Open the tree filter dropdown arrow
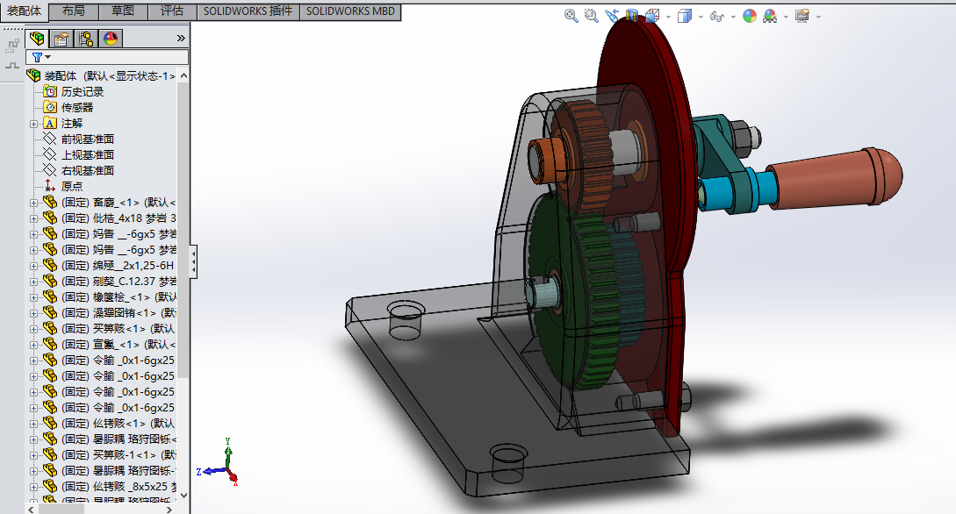 (x=48, y=57)
